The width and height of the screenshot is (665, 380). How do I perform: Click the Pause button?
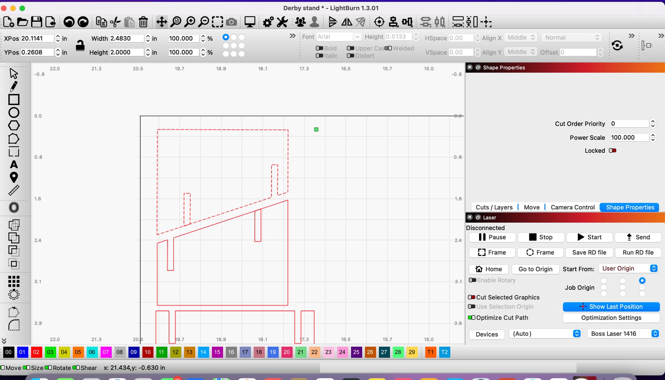tap(492, 237)
